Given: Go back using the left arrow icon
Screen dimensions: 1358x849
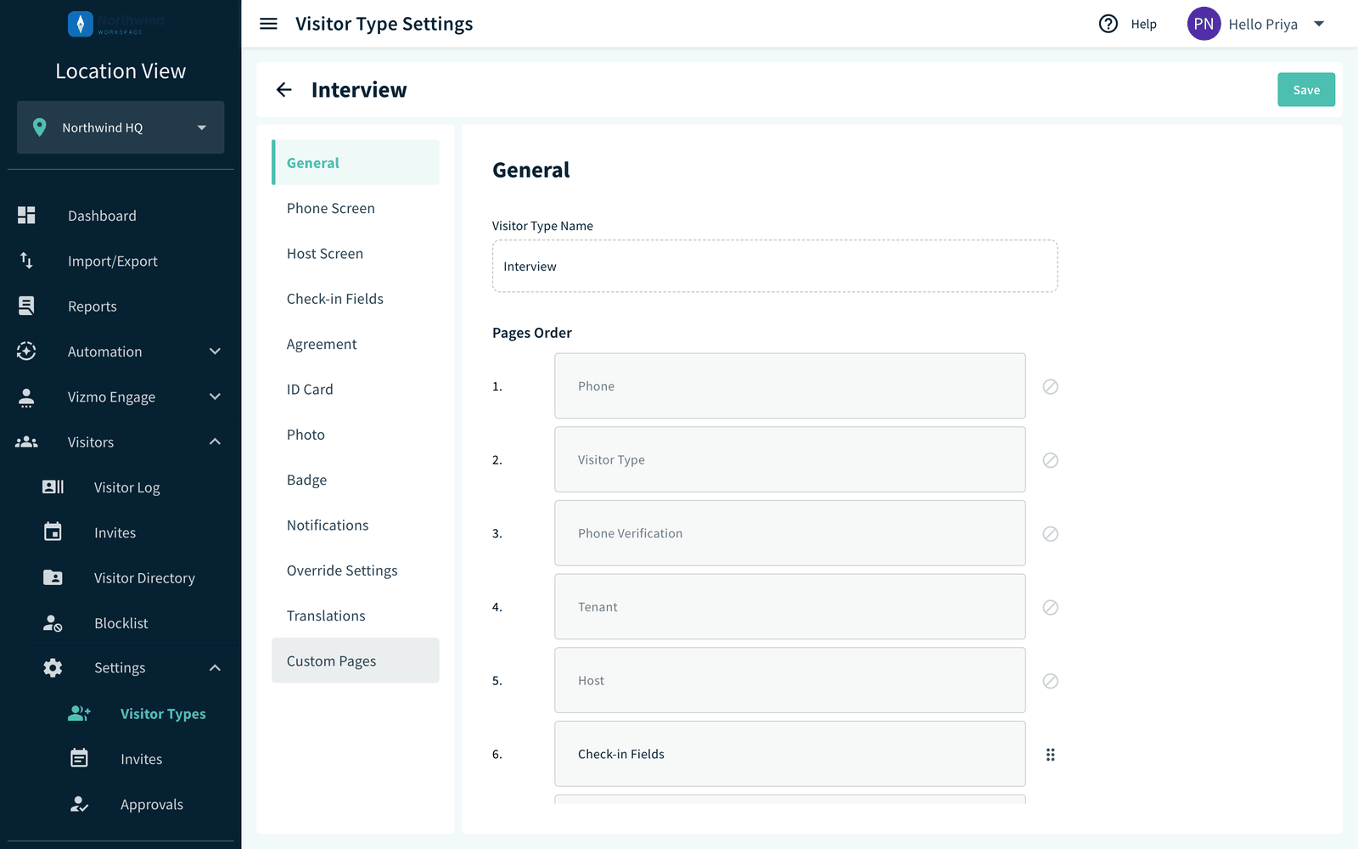Looking at the screenshot, I should [x=283, y=90].
